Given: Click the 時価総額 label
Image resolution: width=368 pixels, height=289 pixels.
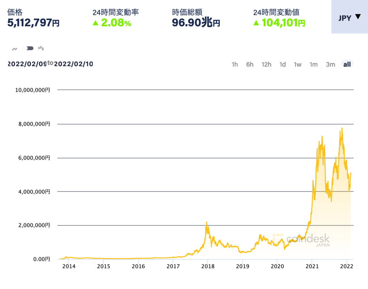Looking at the screenshot, I should pyautogui.click(x=187, y=12).
